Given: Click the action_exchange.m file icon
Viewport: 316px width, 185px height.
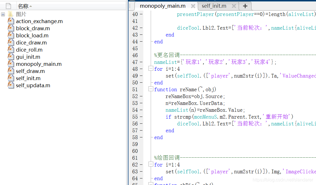Looking at the screenshot, I should tap(11, 21).
